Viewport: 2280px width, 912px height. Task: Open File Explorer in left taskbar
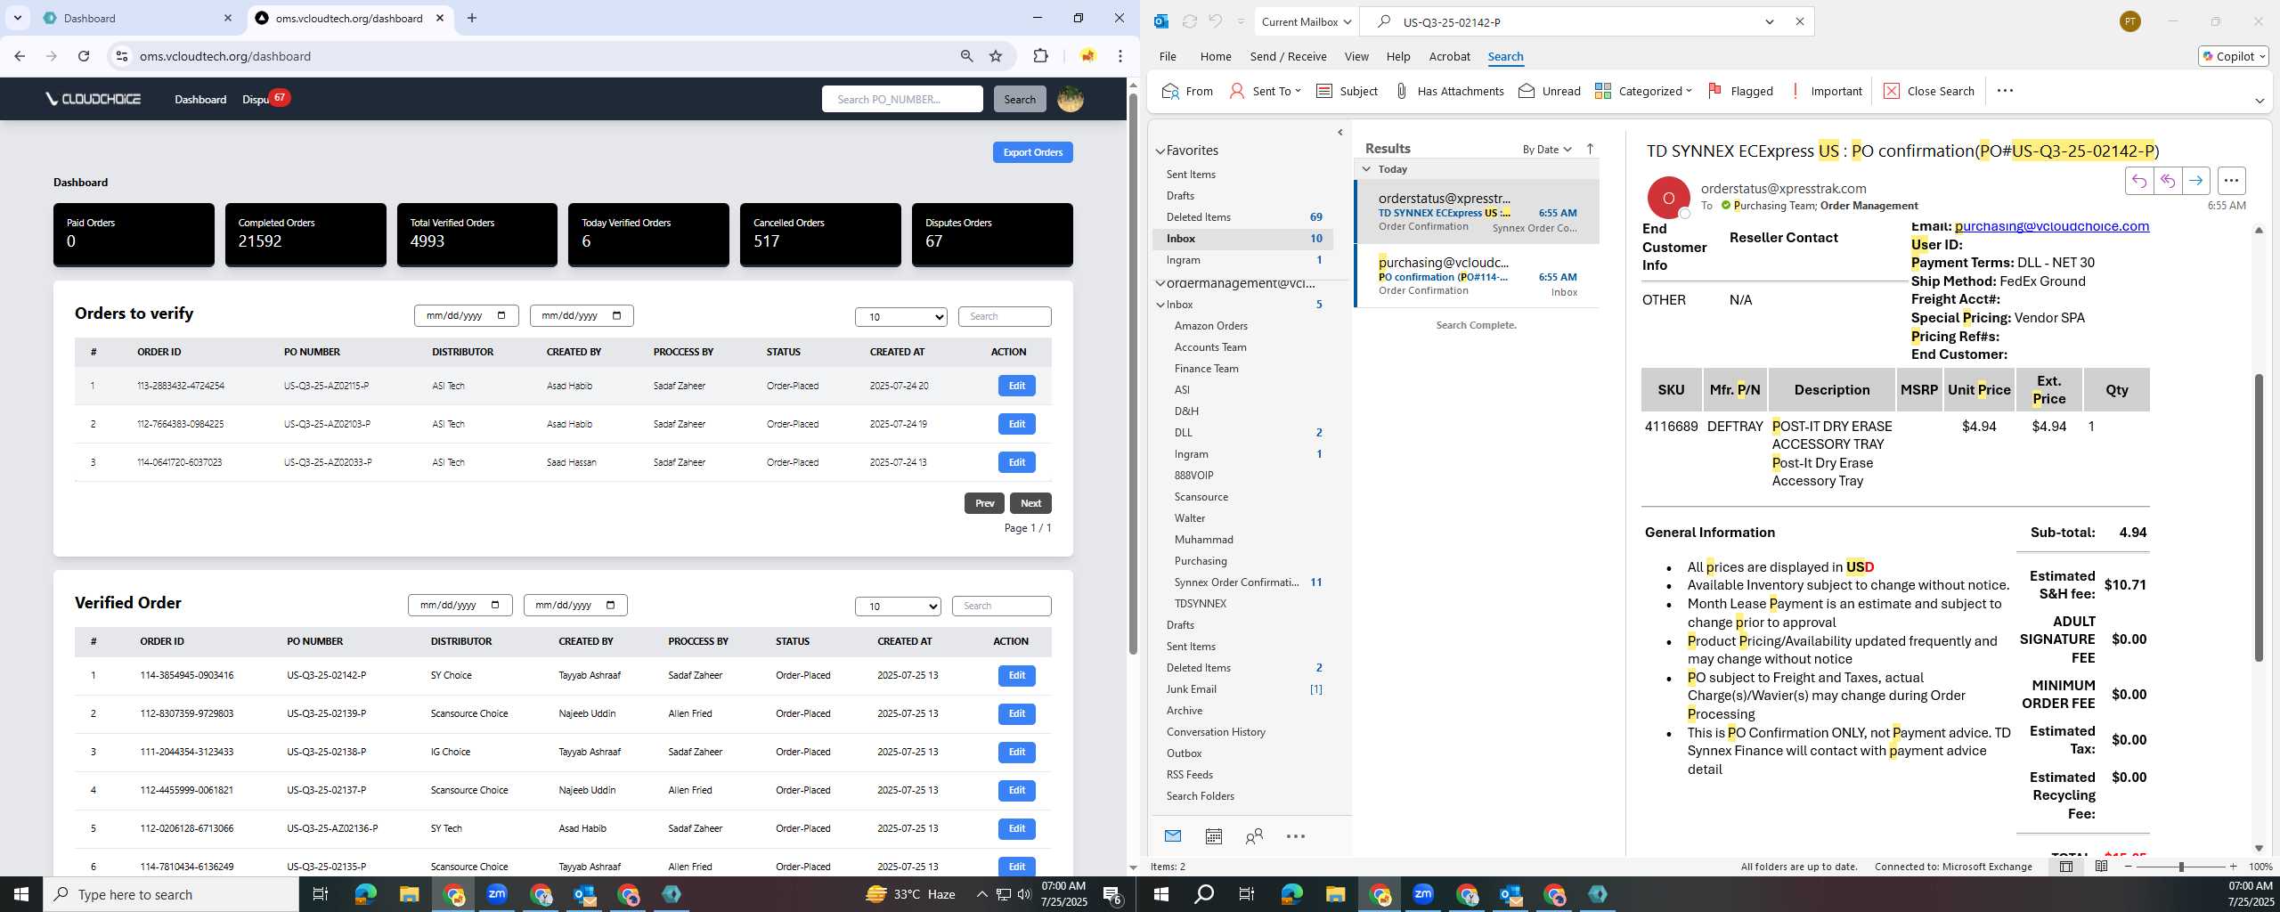tap(409, 894)
